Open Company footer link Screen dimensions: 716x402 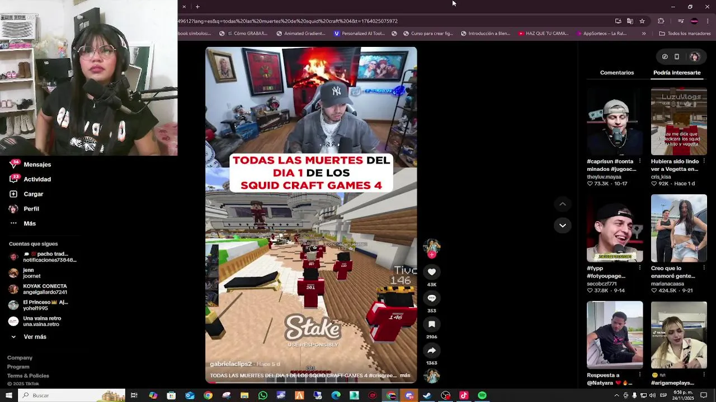(20, 358)
